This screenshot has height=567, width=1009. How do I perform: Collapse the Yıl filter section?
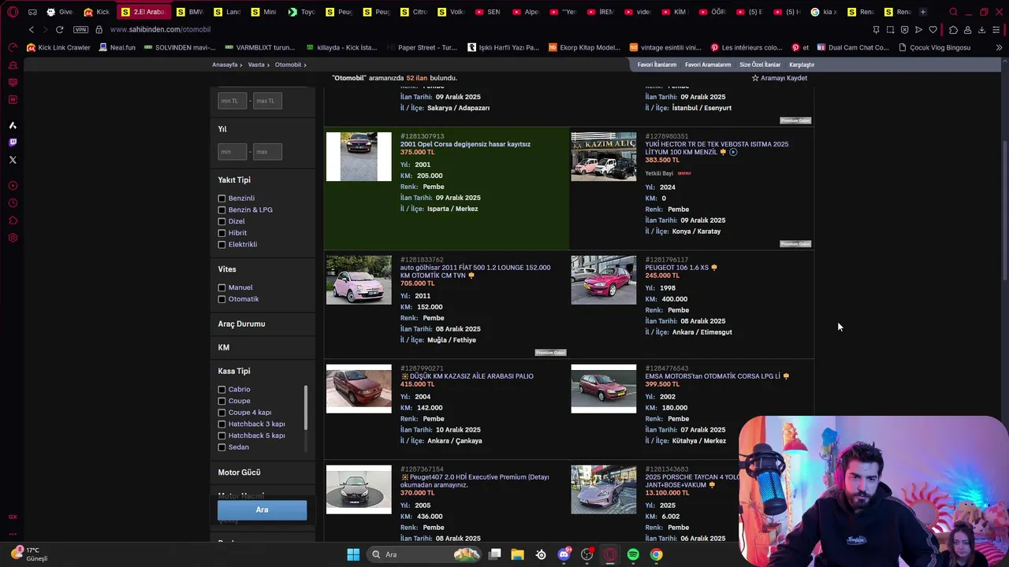click(222, 129)
